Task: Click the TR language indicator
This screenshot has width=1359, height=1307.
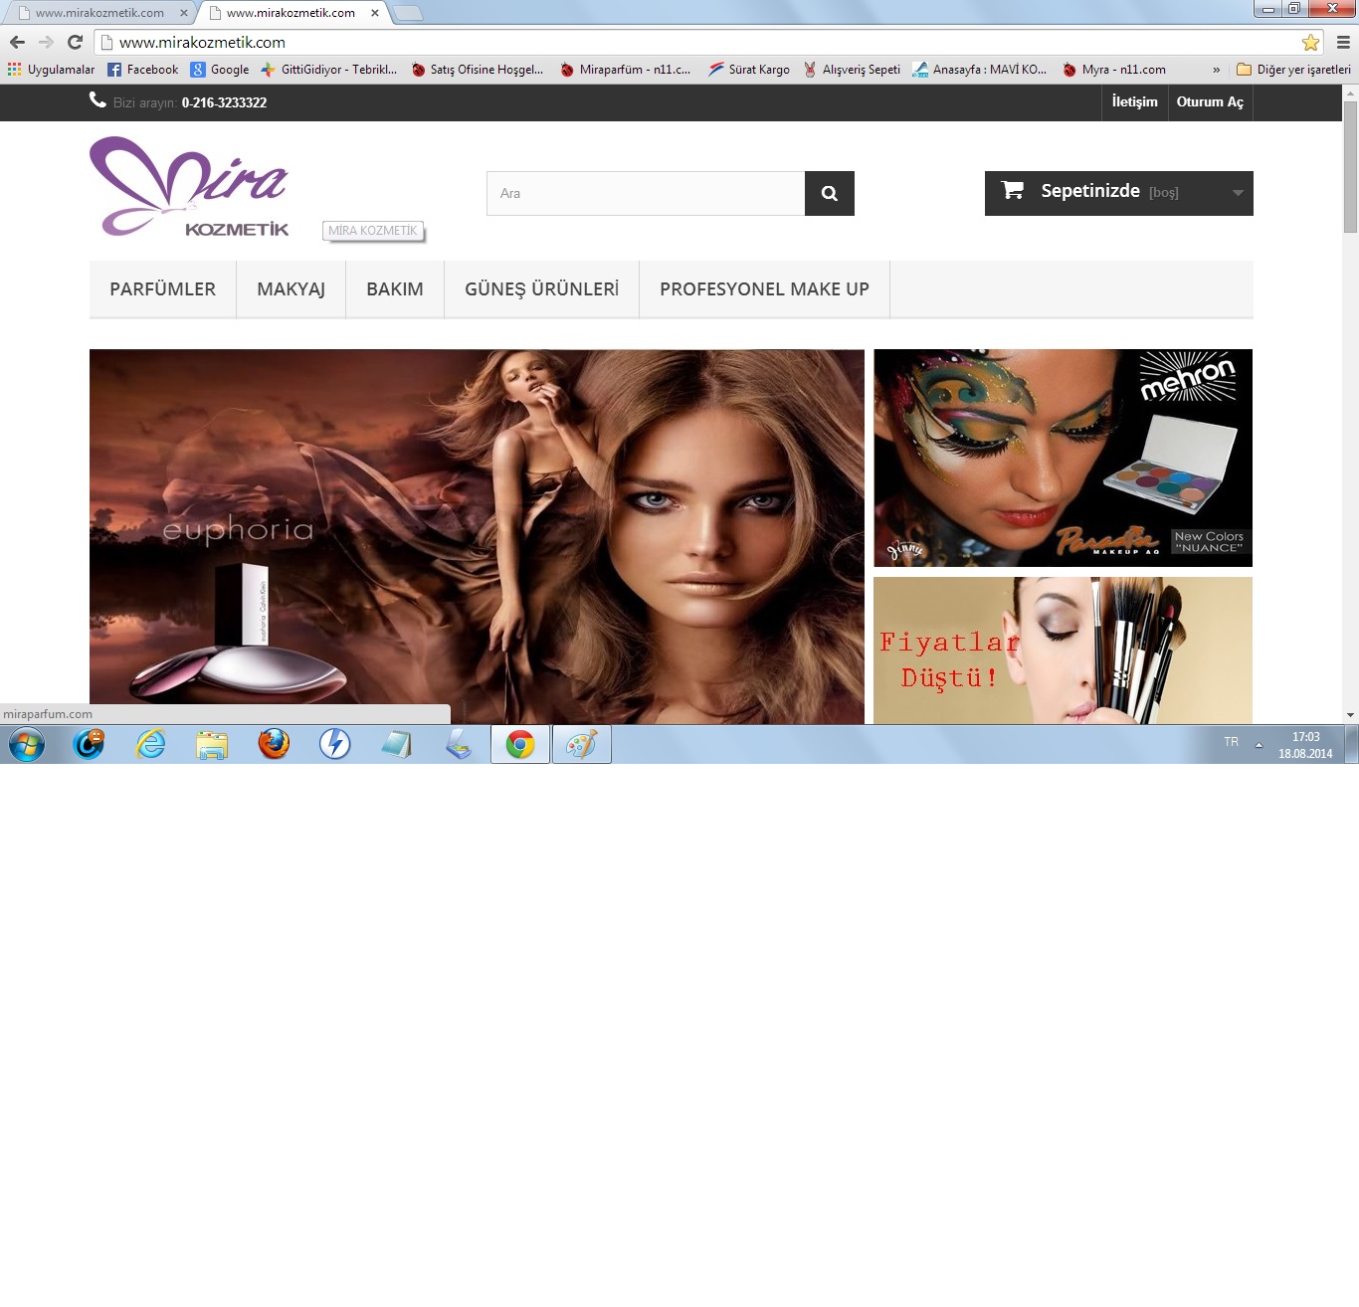Action: [1232, 742]
